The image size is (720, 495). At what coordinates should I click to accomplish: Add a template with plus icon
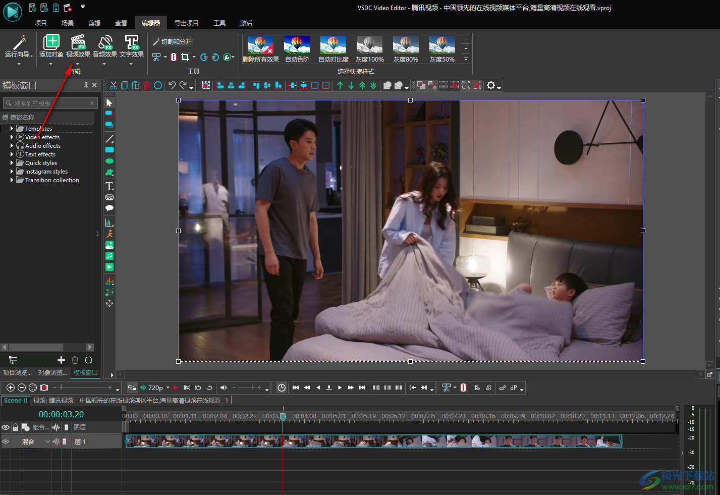point(61,360)
